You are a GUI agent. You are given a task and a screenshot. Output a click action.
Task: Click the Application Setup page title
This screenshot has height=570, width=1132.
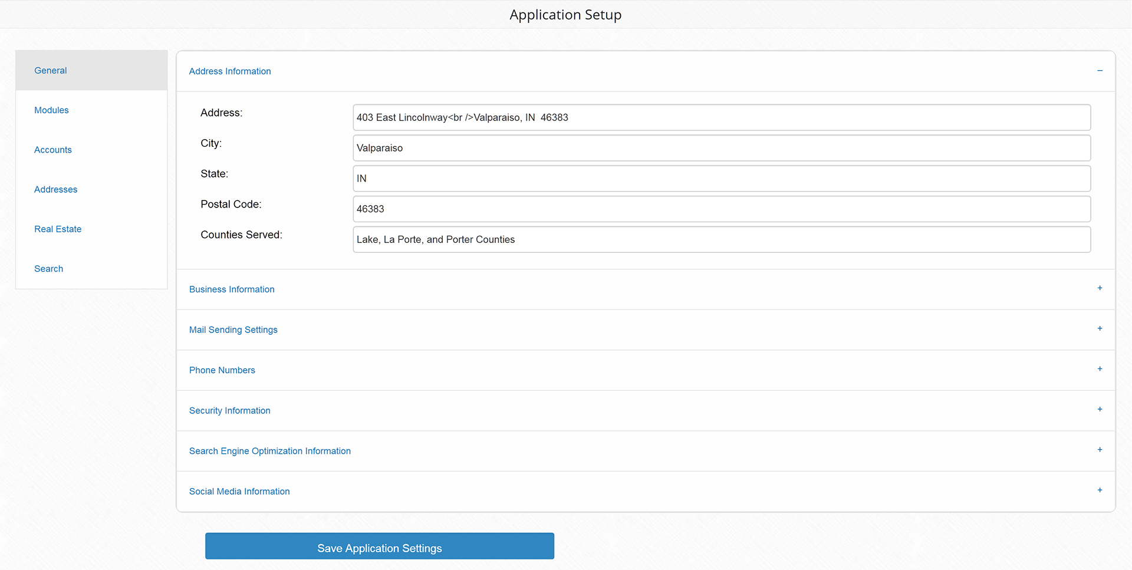565,15
